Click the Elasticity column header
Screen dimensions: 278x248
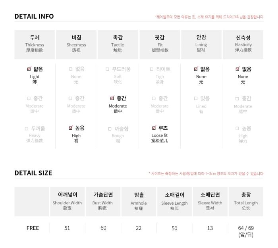tap(243, 44)
